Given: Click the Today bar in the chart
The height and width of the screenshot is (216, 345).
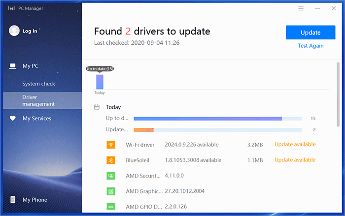Looking at the screenshot, I should point(100,82).
